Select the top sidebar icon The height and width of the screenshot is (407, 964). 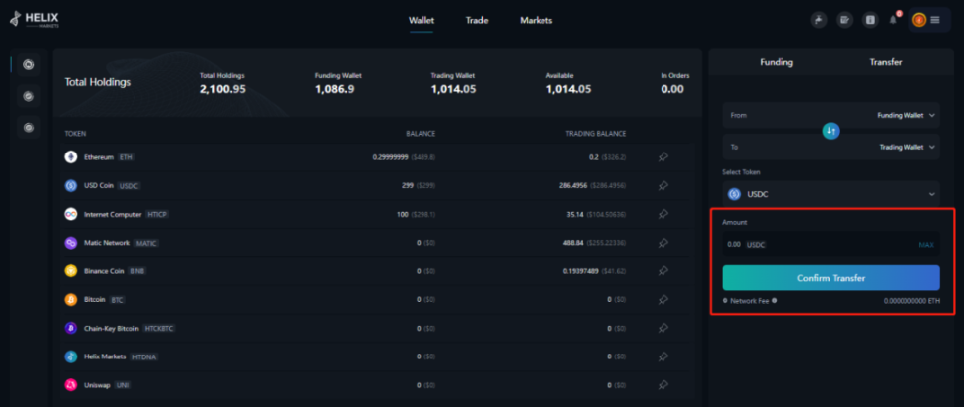pyautogui.click(x=29, y=64)
